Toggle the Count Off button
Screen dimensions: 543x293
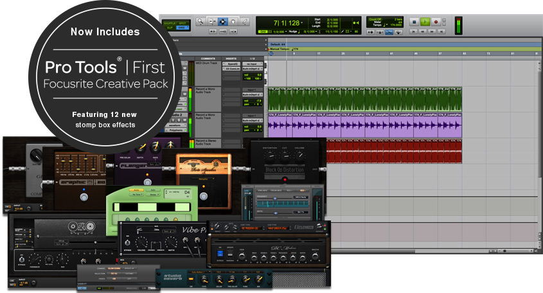375,19
